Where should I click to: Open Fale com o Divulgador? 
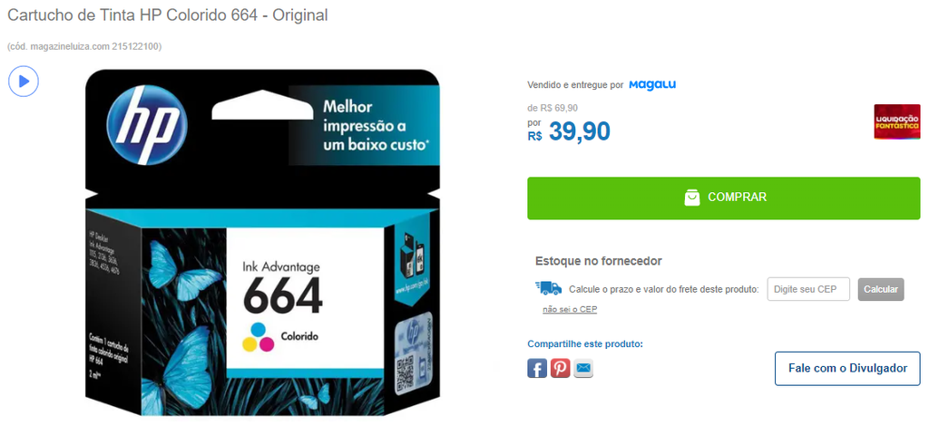coord(847,368)
